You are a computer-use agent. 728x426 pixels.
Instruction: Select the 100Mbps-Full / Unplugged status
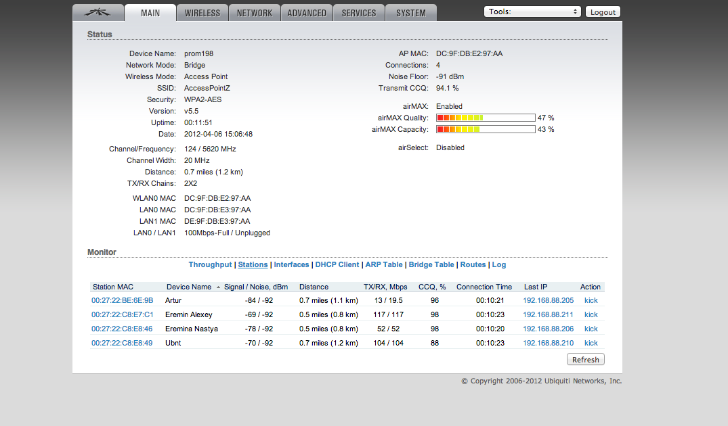pyautogui.click(x=227, y=233)
